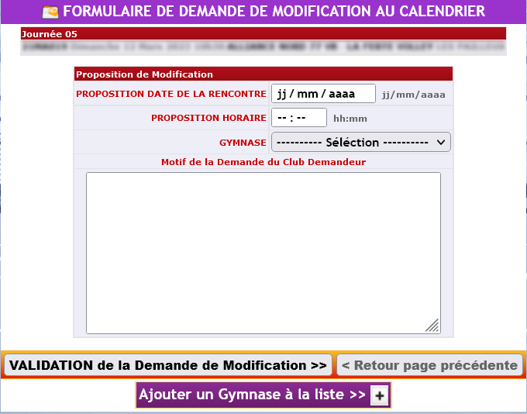The image size is (527, 414).
Task: Click the PROPOSITION DATE DE LA RENCONTRE label
Action: [x=170, y=94]
